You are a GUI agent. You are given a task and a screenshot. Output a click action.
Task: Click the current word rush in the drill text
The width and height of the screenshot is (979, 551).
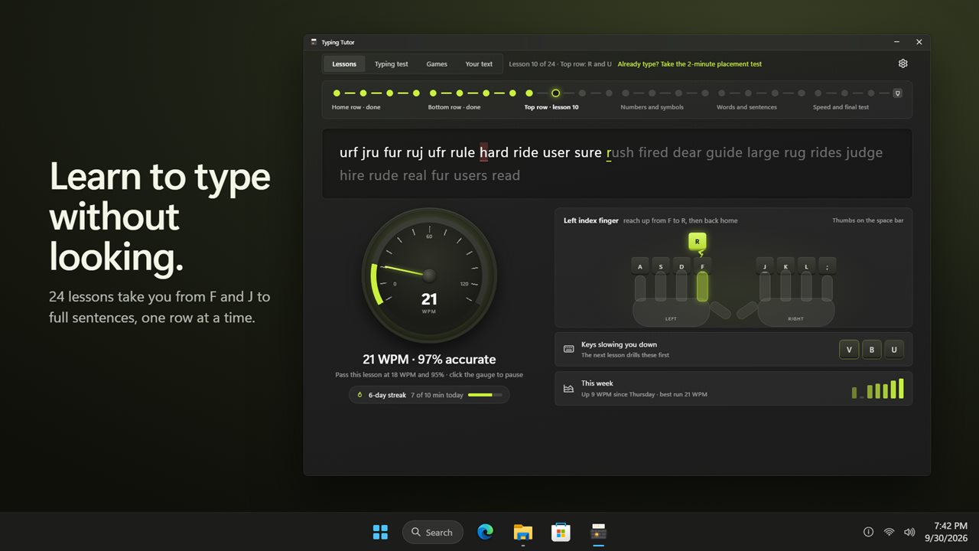(x=620, y=152)
